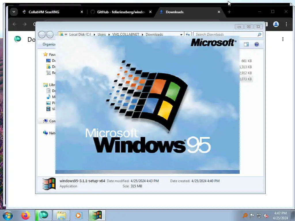The width and height of the screenshot is (295, 221).
Task: Open the taskbar clock and date
Action: (280, 216)
